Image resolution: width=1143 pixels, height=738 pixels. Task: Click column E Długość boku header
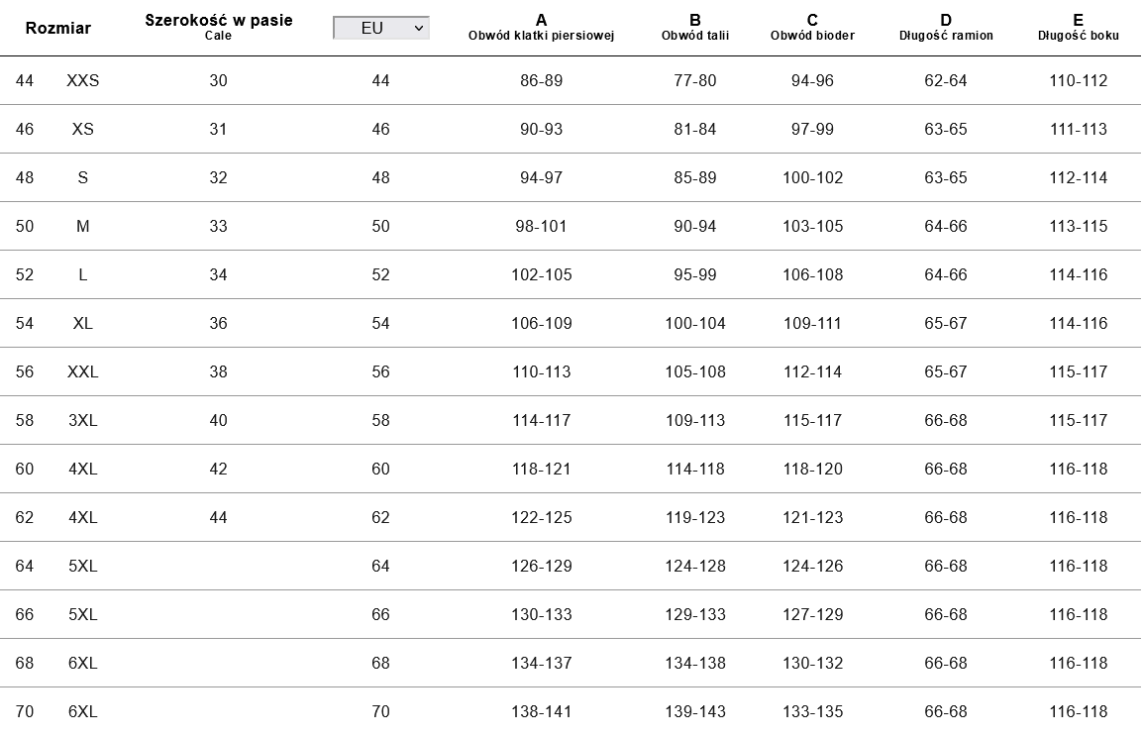[1078, 28]
